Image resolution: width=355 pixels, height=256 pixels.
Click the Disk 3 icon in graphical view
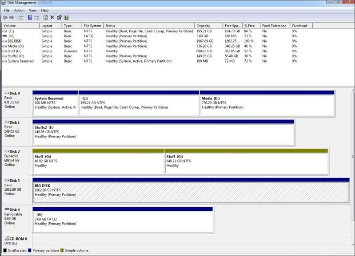click(7, 180)
